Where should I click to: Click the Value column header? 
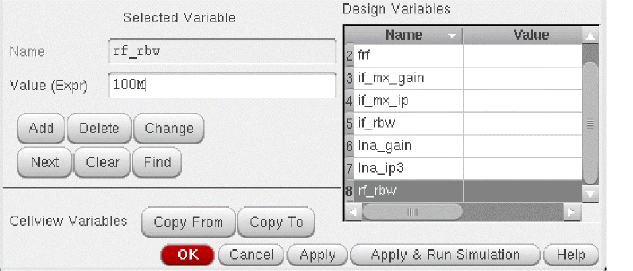pos(521,35)
